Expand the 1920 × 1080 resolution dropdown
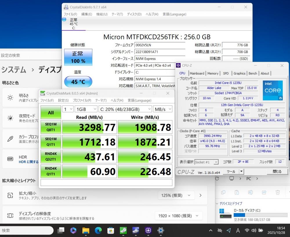This screenshot has width=290, height=237. [178, 216]
